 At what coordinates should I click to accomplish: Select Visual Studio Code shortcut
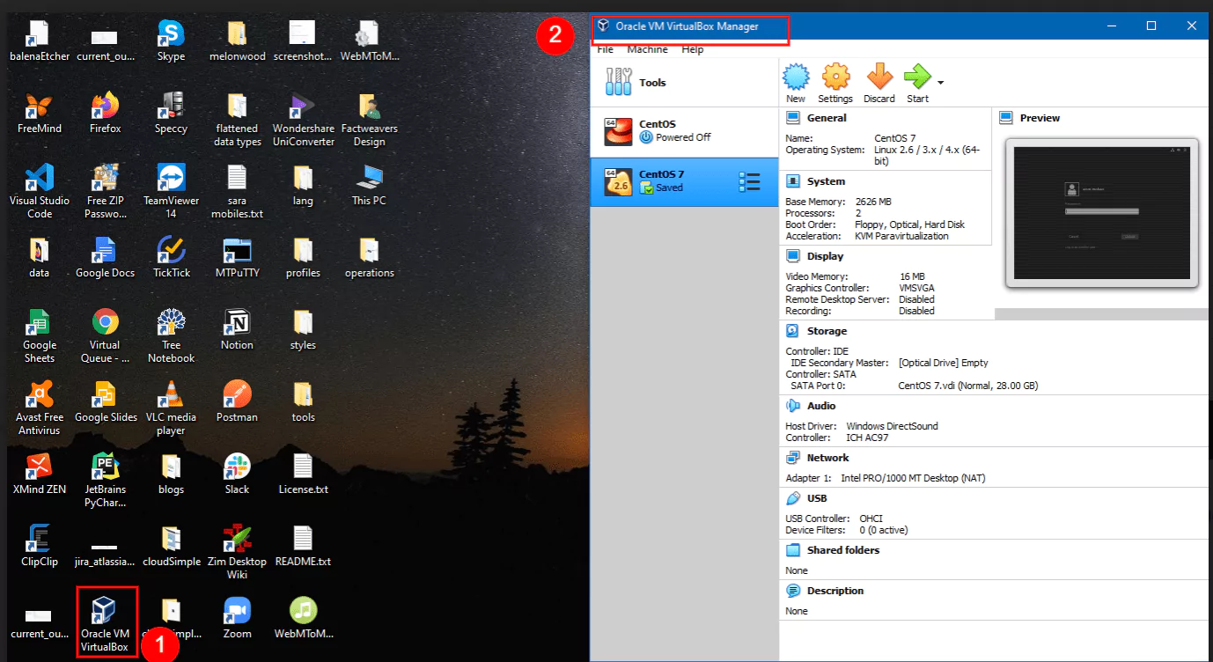click(x=39, y=192)
